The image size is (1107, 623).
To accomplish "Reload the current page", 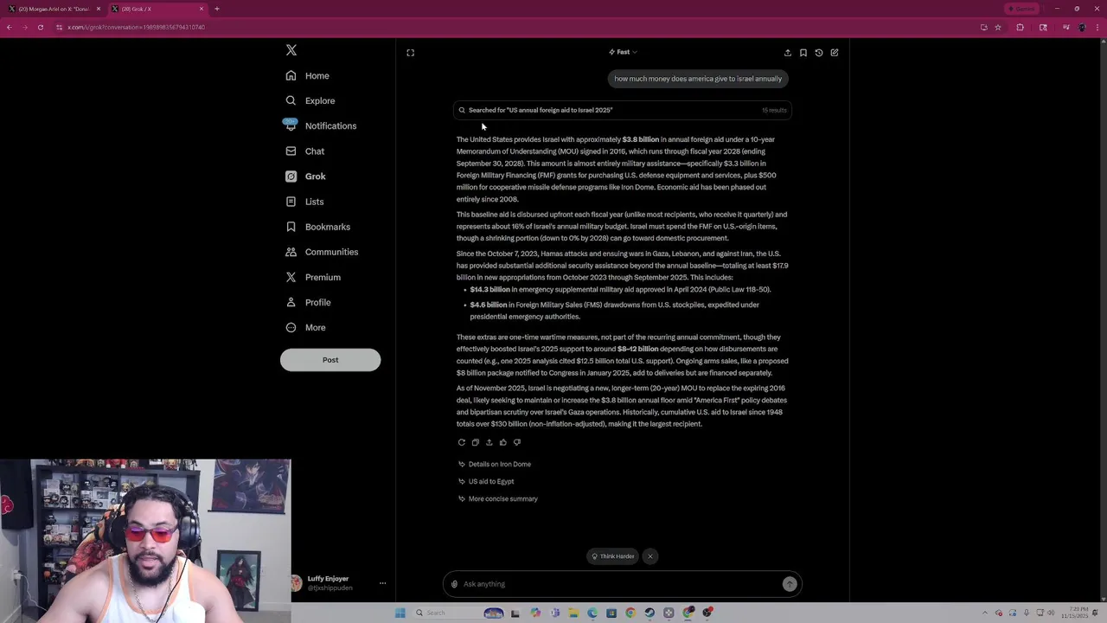I will point(40,28).
